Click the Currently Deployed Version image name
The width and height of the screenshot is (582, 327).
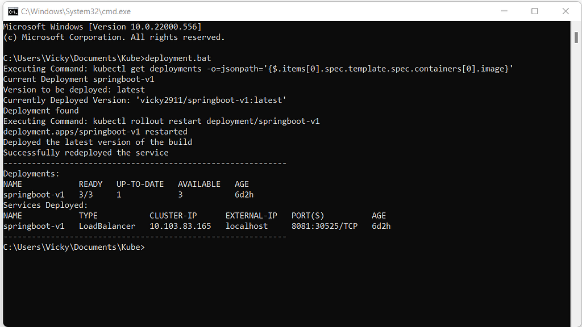click(x=211, y=100)
